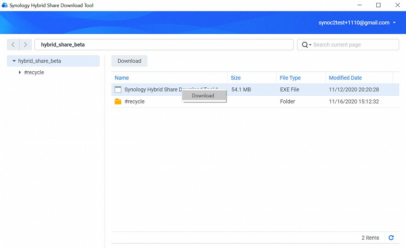
Task: Click the hybrid_share_beta path field
Action: click(164, 45)
